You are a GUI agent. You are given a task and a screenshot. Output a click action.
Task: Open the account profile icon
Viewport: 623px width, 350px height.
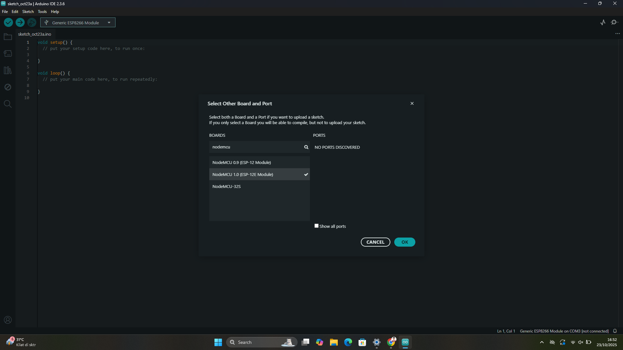[8, 320]
